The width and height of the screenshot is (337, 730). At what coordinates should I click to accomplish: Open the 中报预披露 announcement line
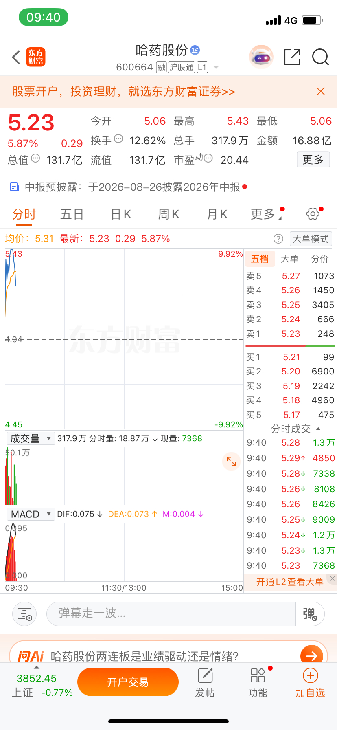168,187
